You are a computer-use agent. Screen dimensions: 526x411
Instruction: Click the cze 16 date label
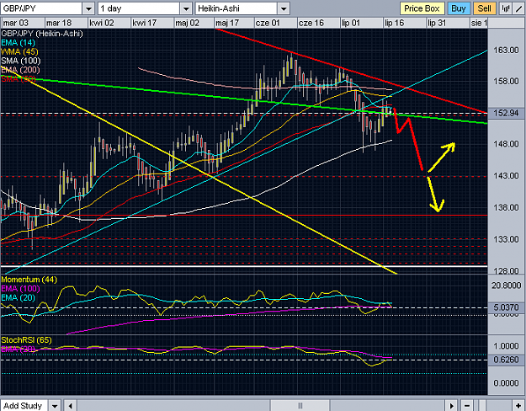click(x=311, y=23)
